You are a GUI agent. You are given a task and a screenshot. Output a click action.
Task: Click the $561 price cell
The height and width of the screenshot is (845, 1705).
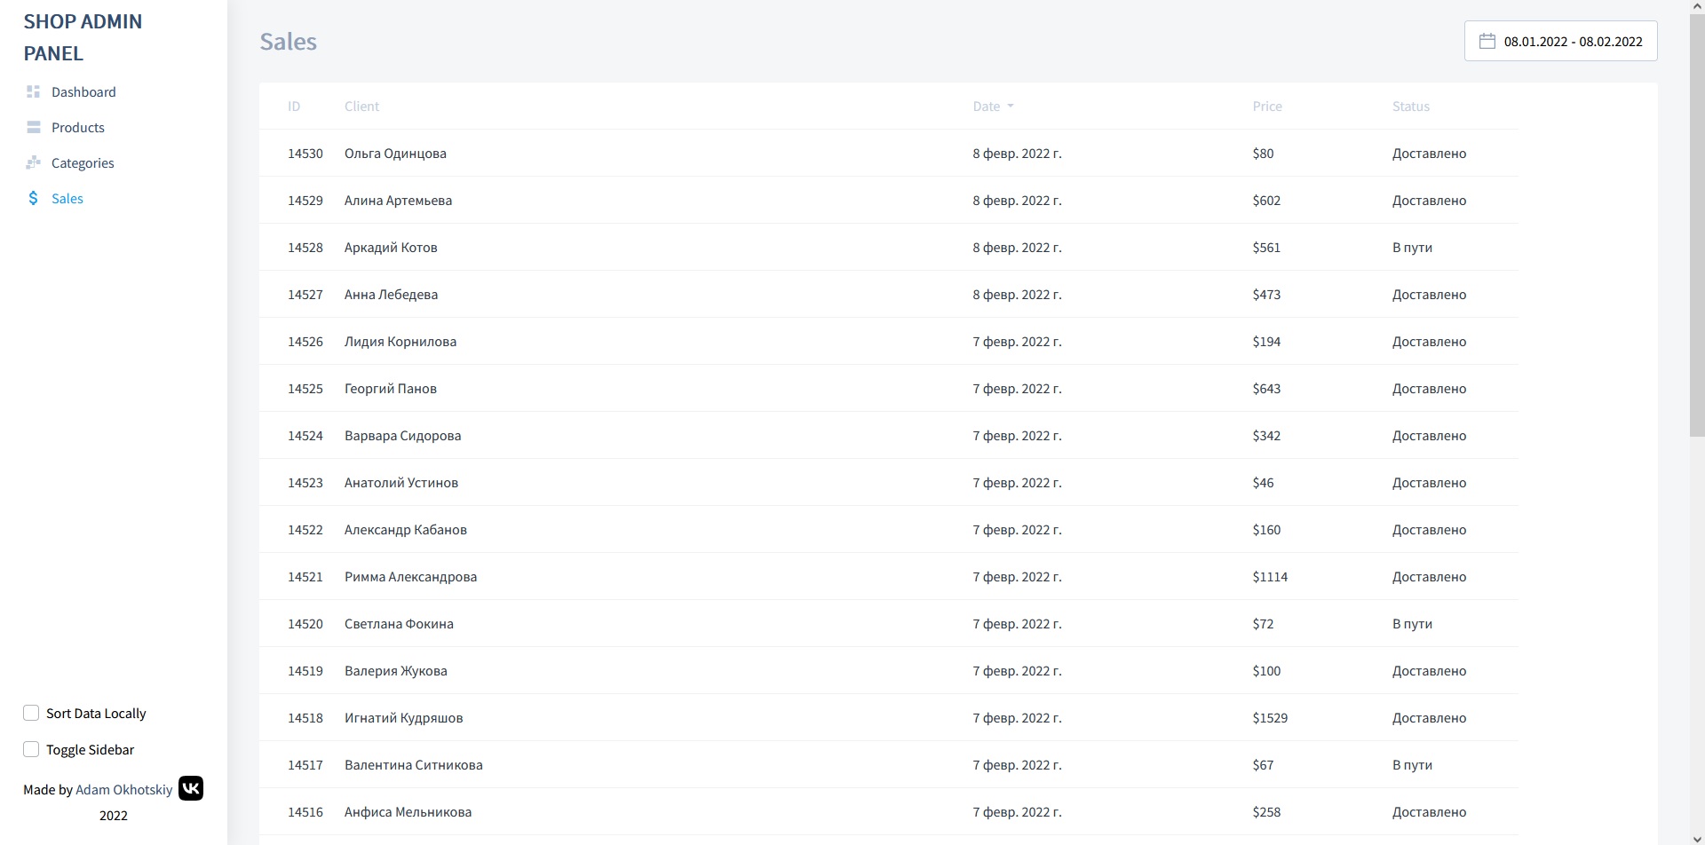[x=1266, y=248]
